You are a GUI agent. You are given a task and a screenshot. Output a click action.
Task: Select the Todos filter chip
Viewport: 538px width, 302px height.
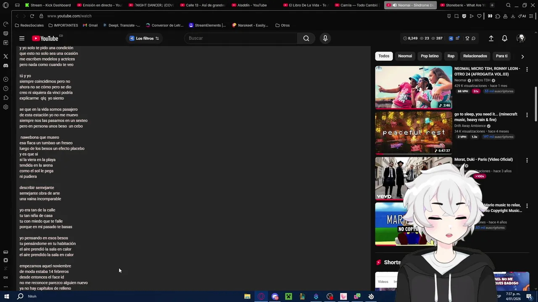(384, 56)
